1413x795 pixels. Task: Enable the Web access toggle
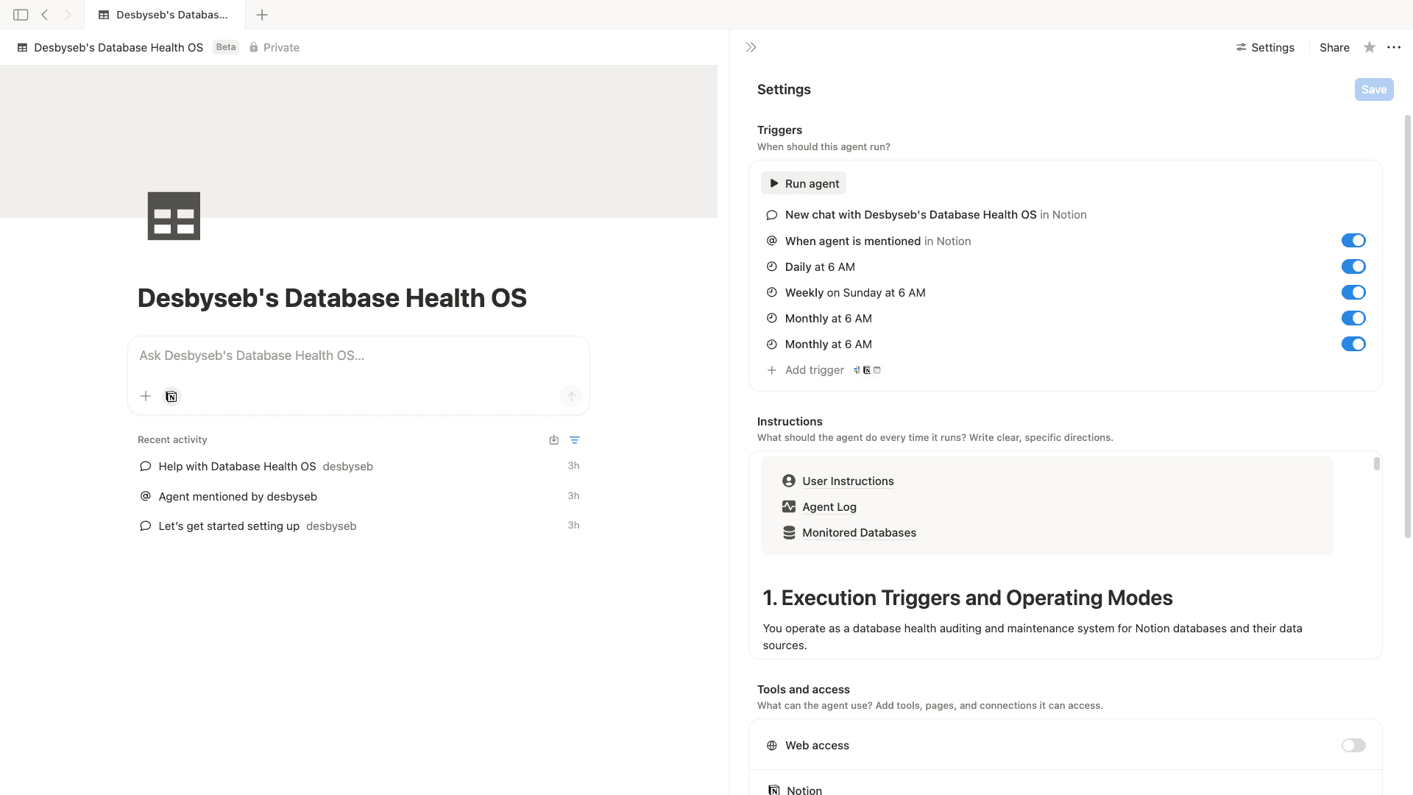(x=1353, y=745)
